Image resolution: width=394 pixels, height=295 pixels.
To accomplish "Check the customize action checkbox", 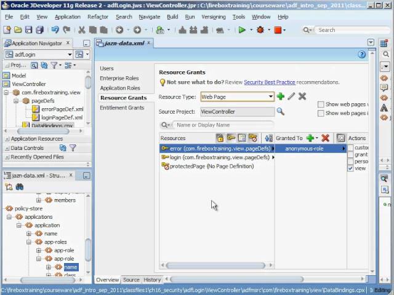I will pos(350,147).
